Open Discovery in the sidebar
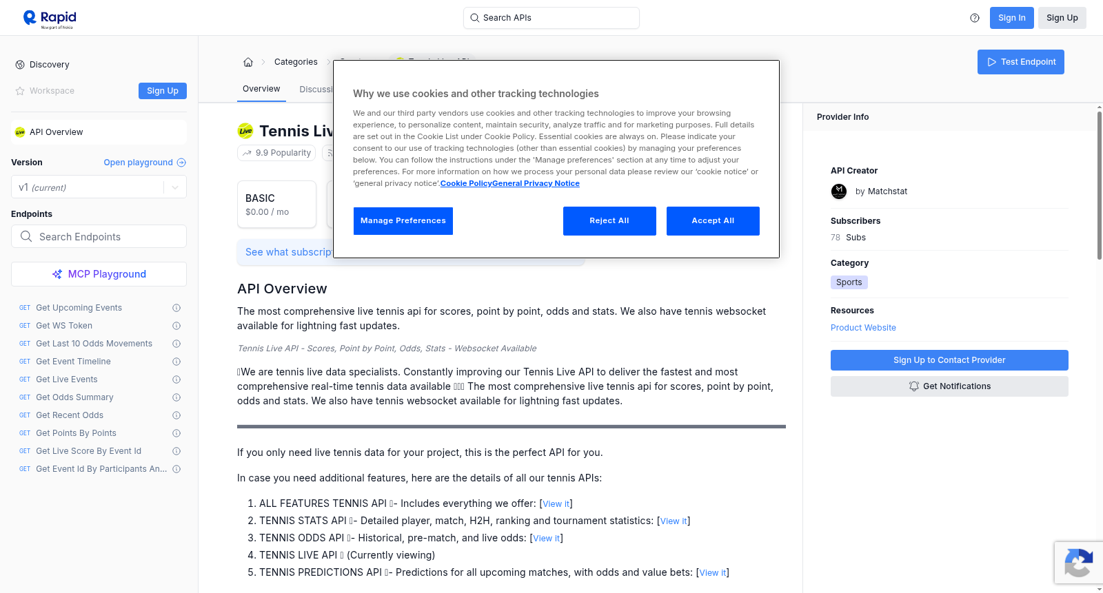1103x593 pixels. [50, 65]
